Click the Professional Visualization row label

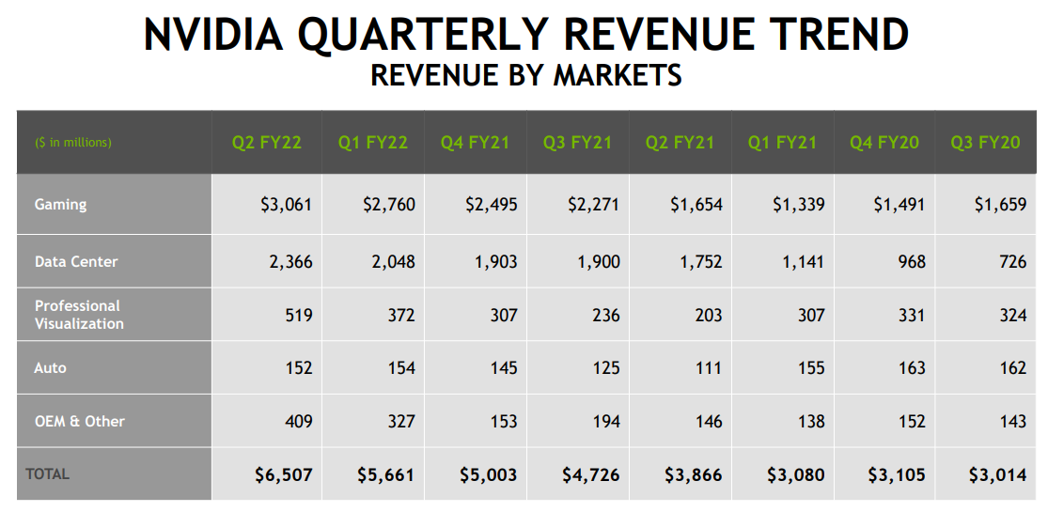80,315
